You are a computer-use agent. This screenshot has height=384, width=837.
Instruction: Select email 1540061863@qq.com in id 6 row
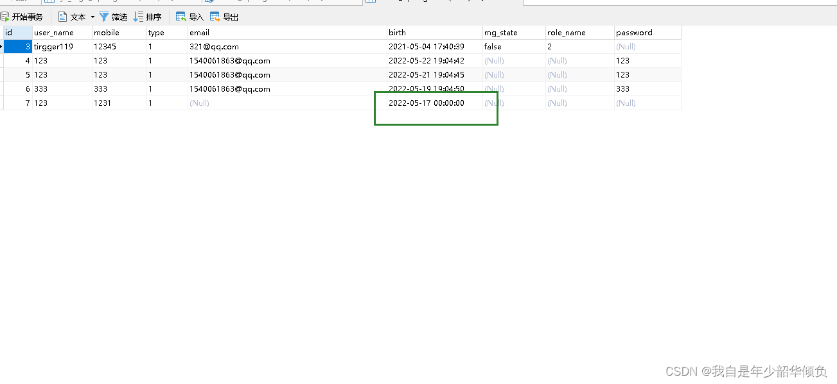[x=287, y=89]
